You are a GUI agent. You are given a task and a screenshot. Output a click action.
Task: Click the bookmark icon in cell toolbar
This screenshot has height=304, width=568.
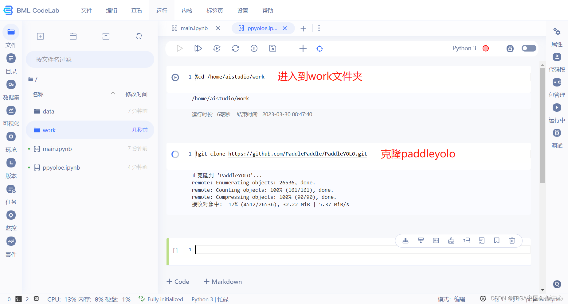497,241
